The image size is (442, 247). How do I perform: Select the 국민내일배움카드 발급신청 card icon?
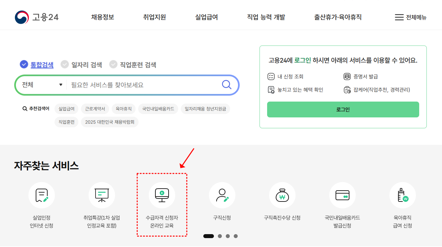(x=342, y=195)
